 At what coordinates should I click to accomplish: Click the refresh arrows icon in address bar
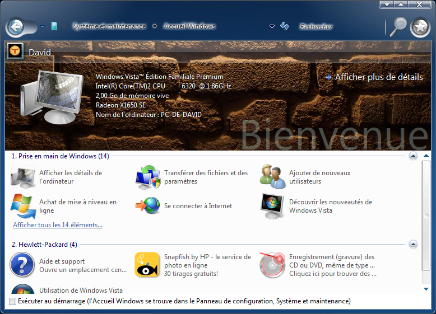click(x=285, y=26)
